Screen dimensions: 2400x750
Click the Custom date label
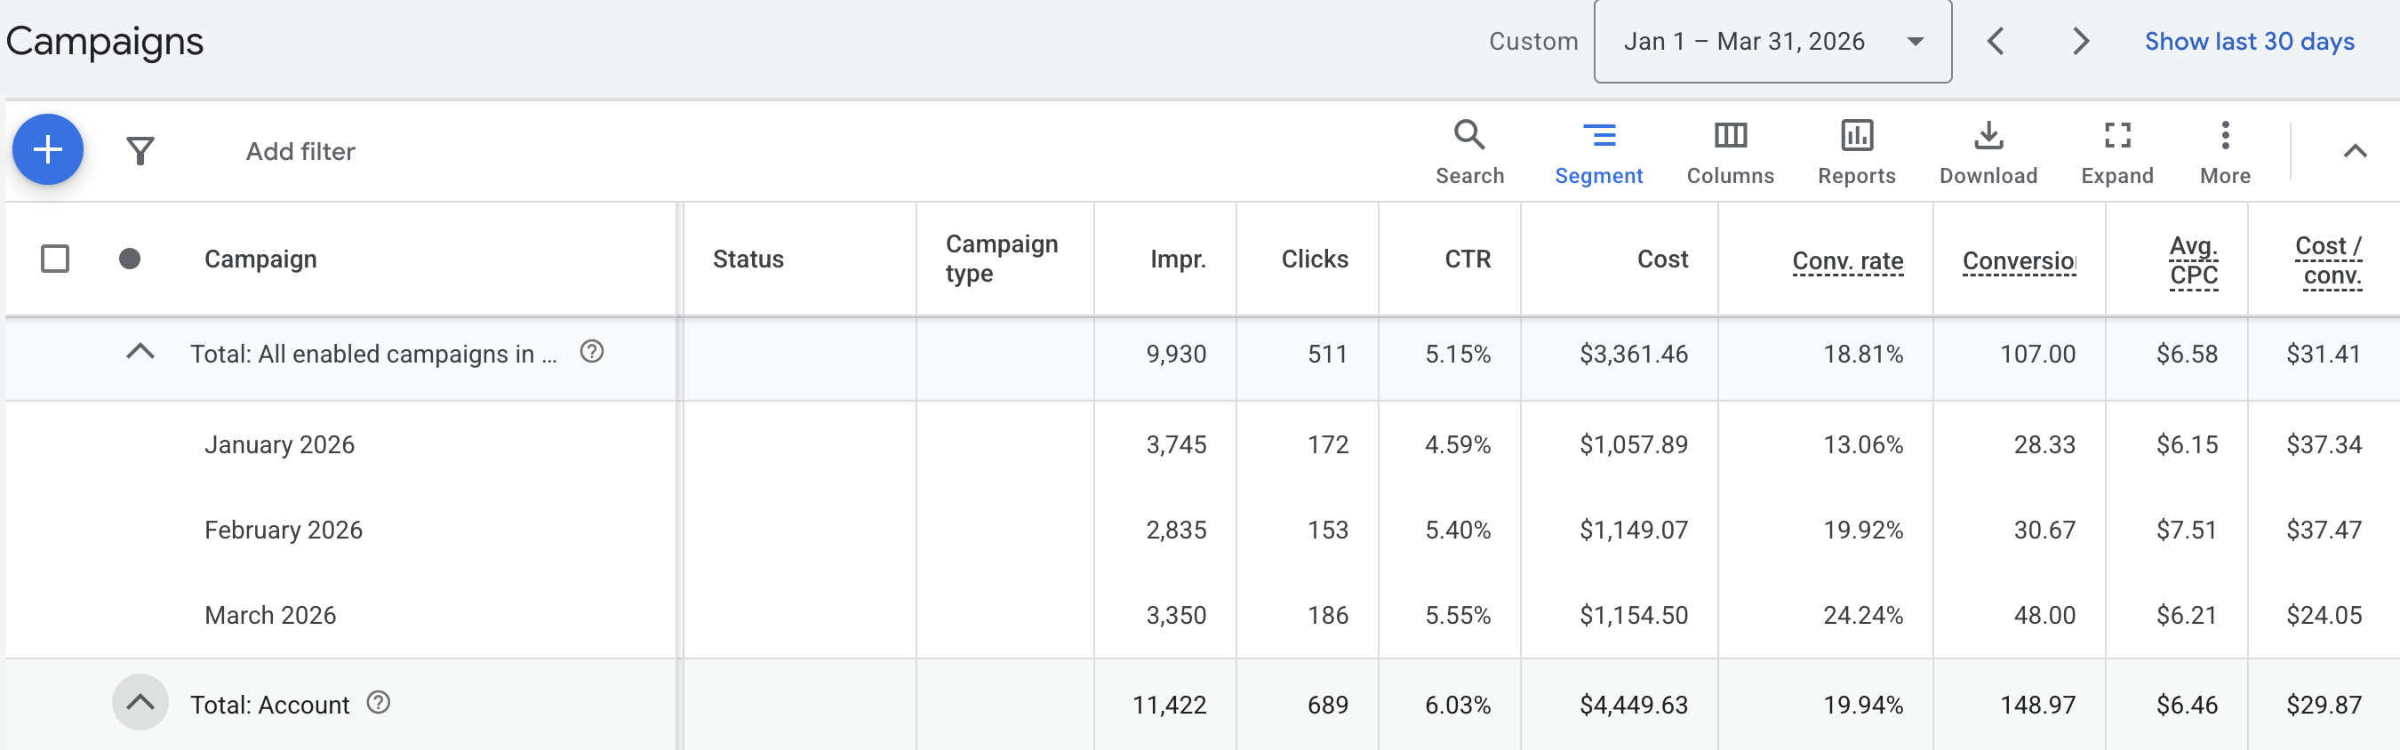[1532, 41]
